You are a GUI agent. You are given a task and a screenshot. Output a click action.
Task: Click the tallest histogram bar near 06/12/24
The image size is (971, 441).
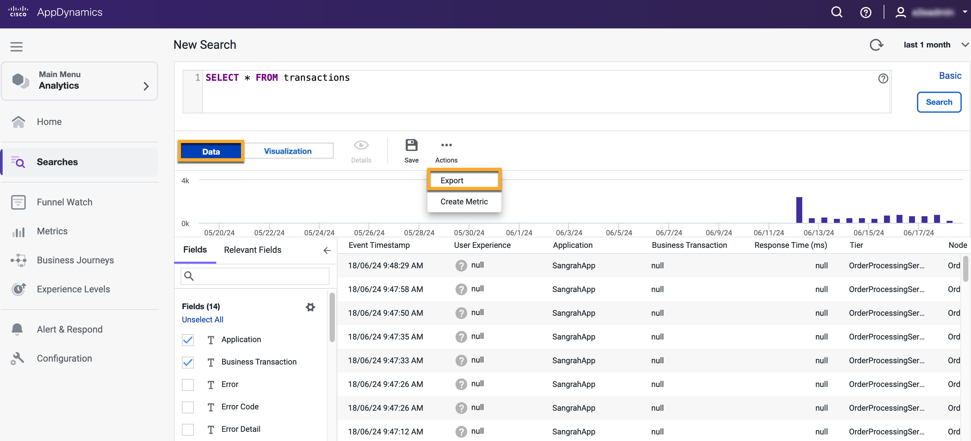(799, 210)
